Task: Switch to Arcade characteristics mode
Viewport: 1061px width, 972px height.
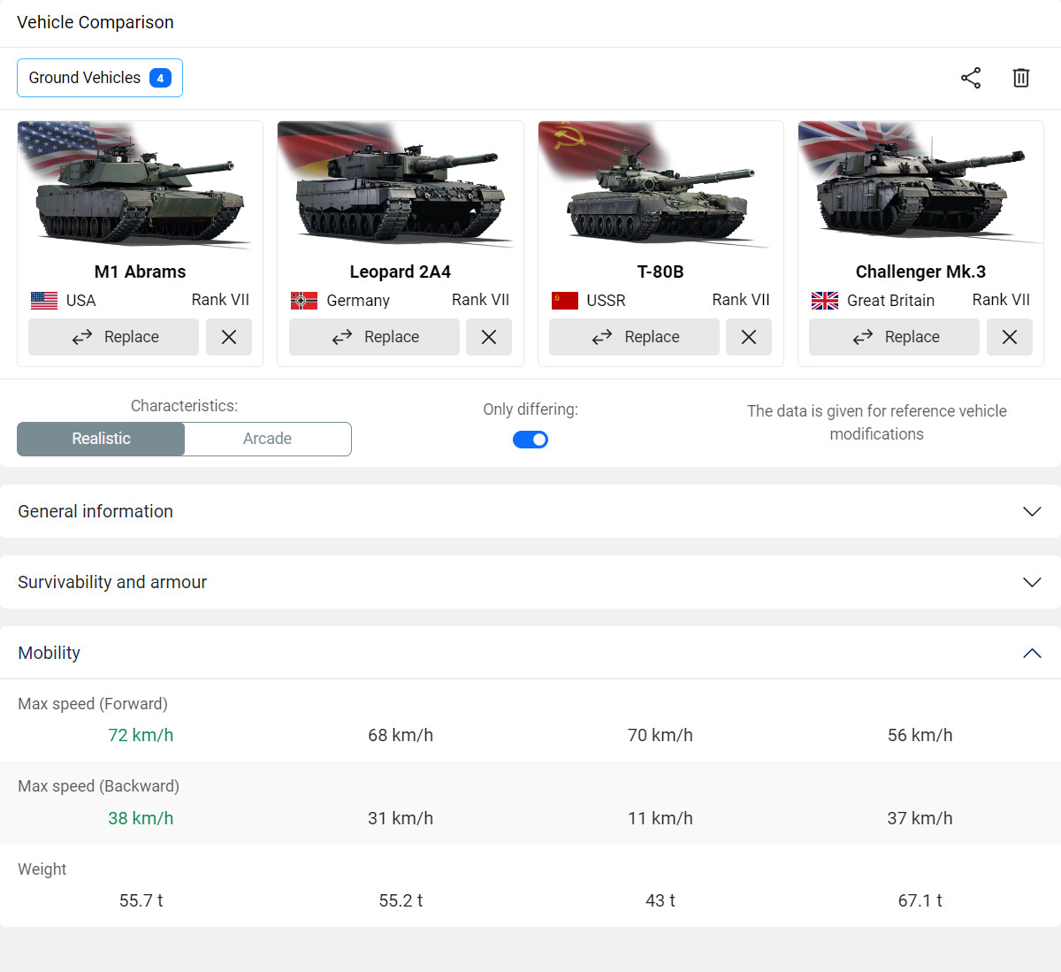Action: [x=268, y=439]
